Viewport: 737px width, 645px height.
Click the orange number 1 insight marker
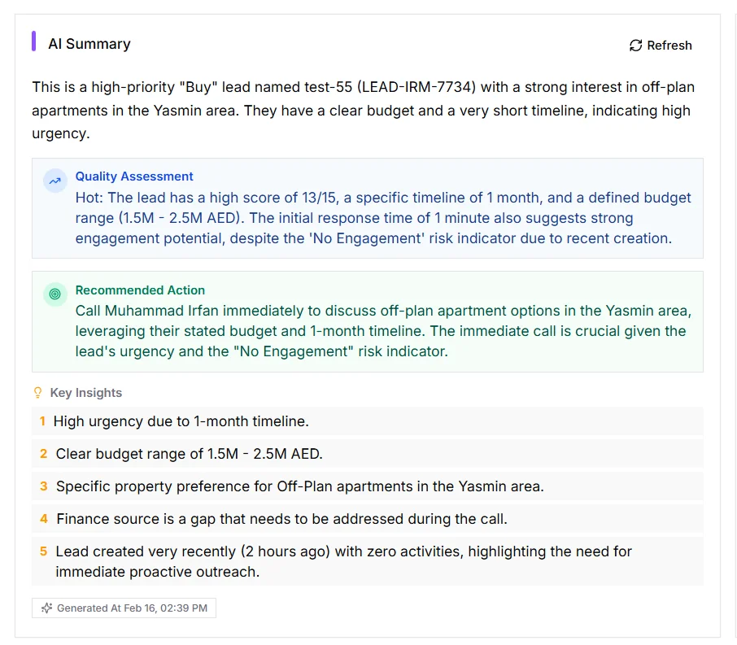42,421
